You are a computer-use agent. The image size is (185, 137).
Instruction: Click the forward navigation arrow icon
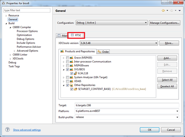(172, 10)
